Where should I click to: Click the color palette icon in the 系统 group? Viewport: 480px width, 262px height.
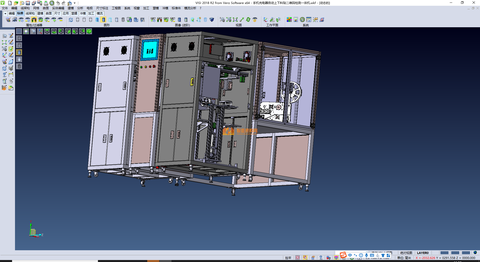coord(289,20)
